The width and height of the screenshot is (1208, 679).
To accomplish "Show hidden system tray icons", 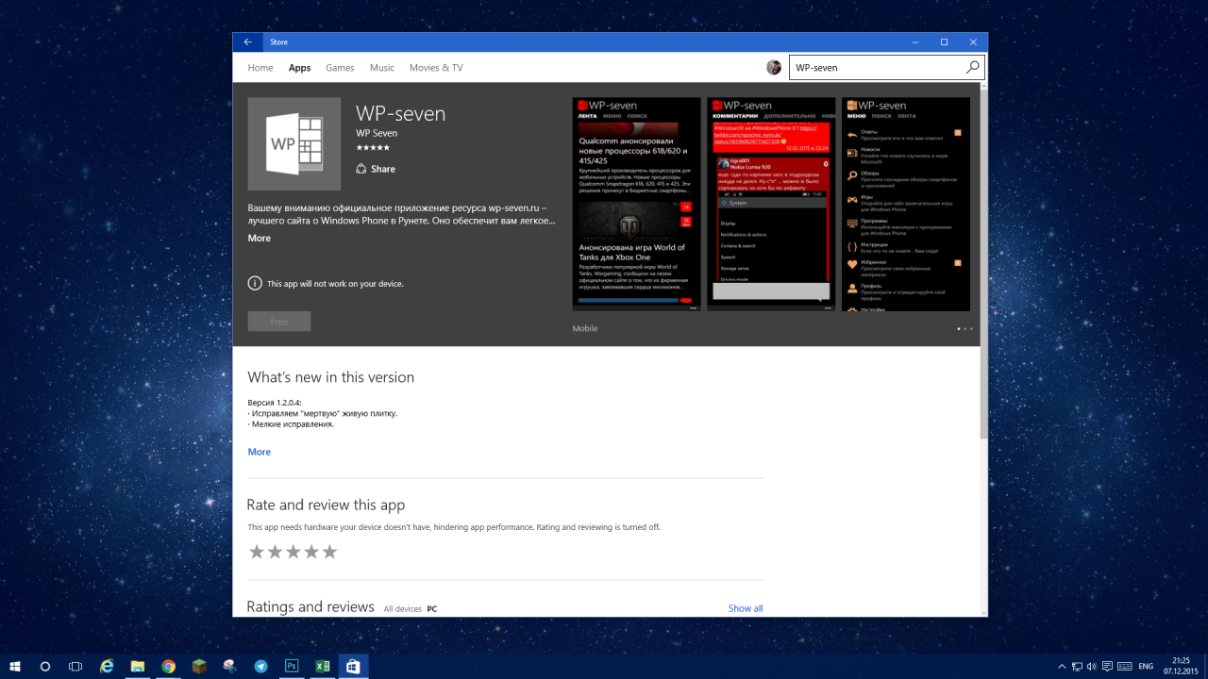I will click(x=1062, y=667).
